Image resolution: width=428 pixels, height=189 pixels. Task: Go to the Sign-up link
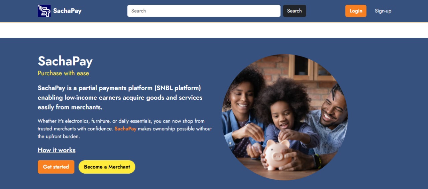383,11
